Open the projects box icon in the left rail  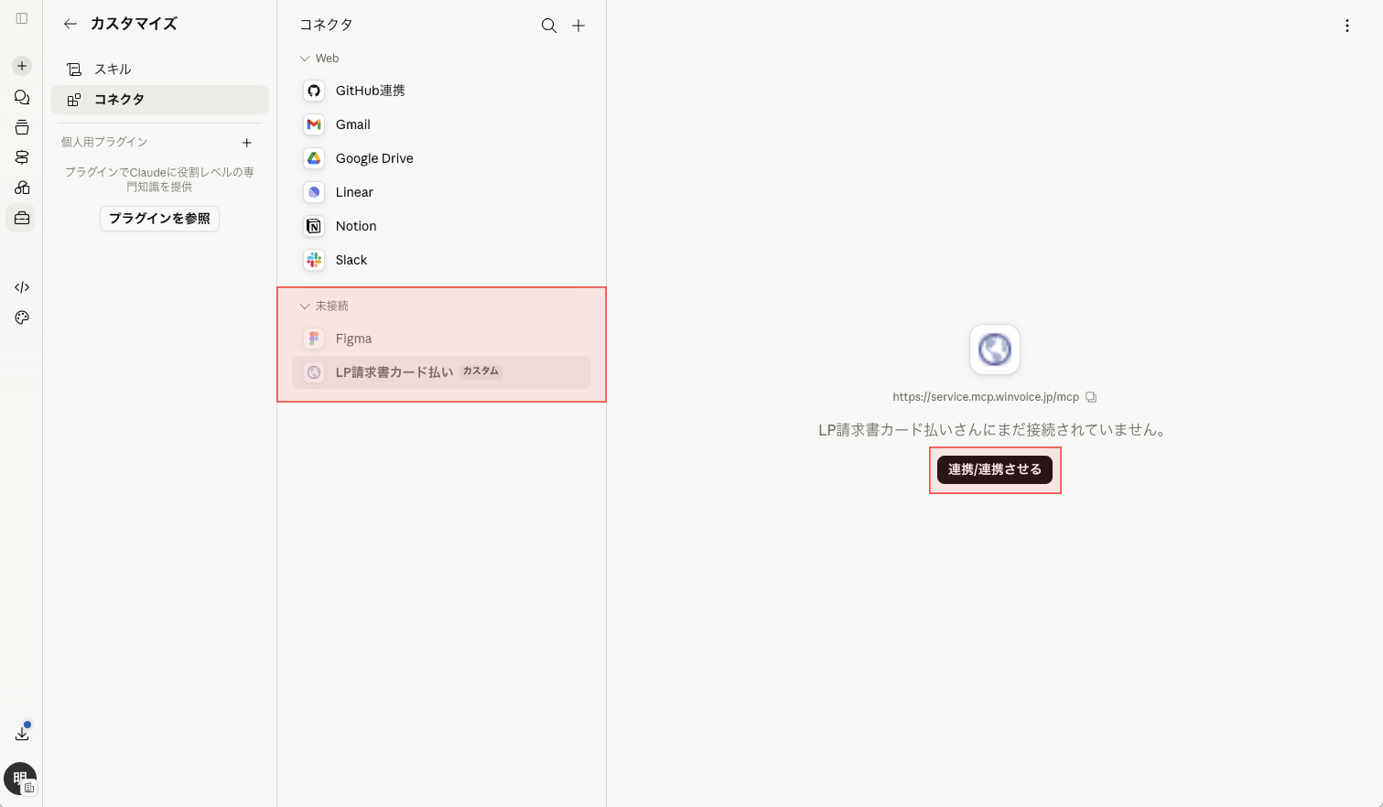click(22, 127)
